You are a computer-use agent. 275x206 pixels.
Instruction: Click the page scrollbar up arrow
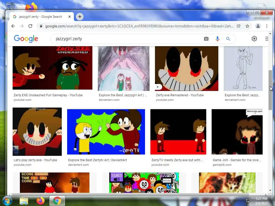[x=270, y=34]
